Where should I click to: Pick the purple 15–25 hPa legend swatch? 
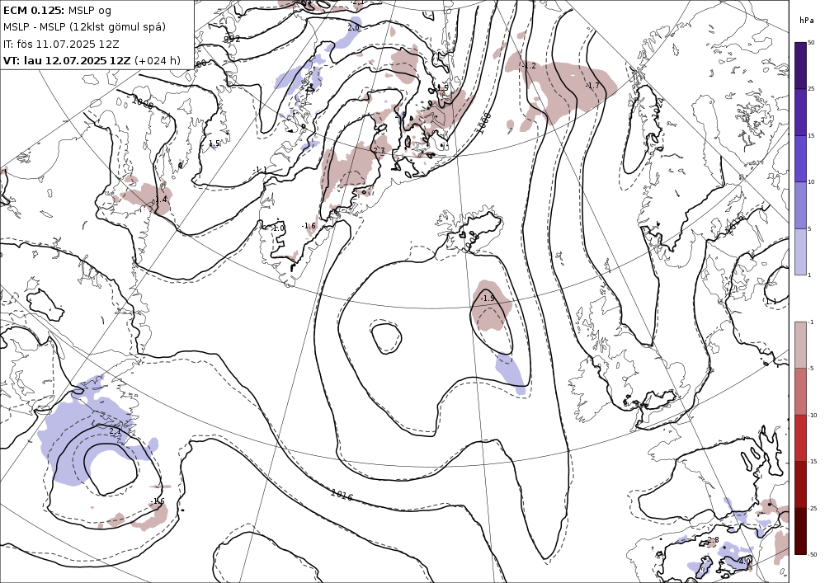coord(800,112)
